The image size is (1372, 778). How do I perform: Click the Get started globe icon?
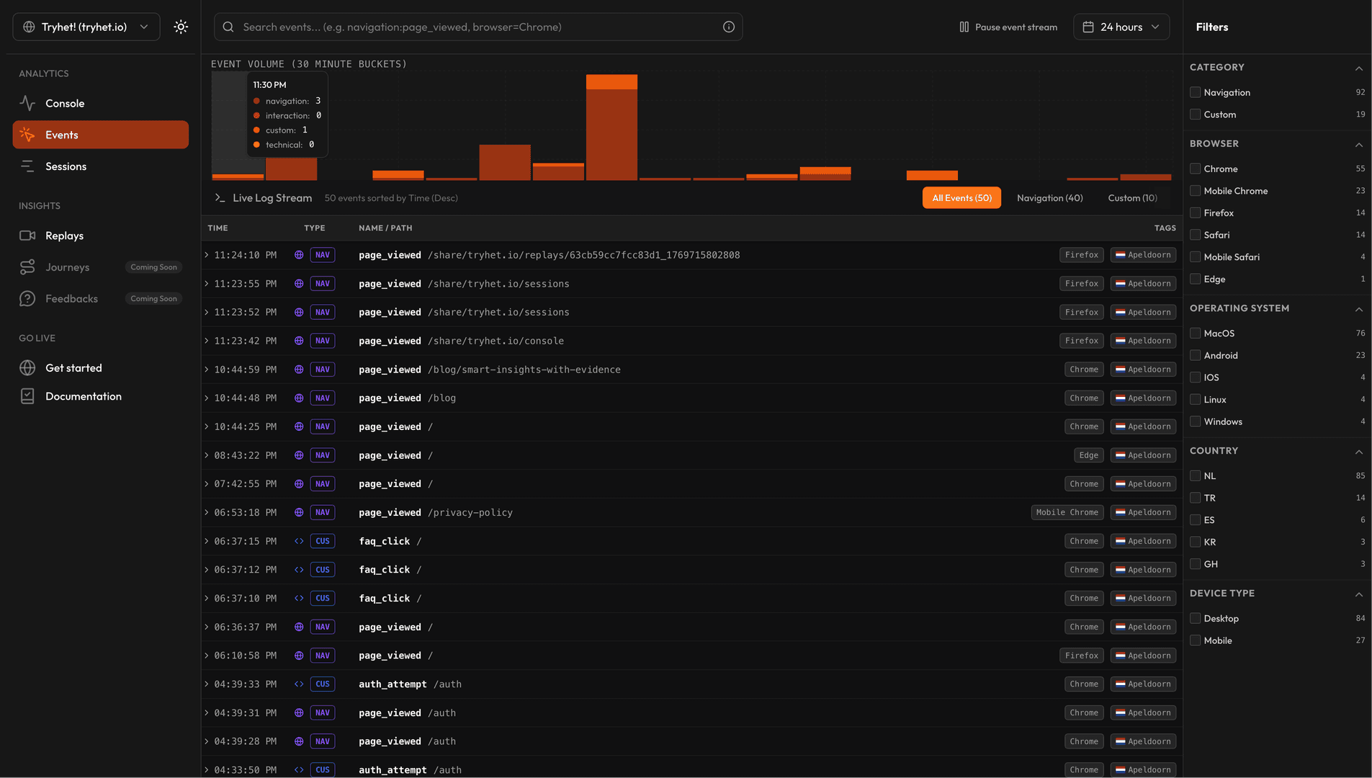tap(27, 368)
